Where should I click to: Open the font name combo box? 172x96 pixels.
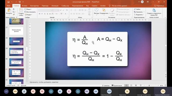46,10
